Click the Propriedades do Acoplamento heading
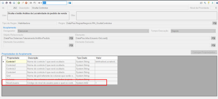218x99 pixels. point(17,54)
